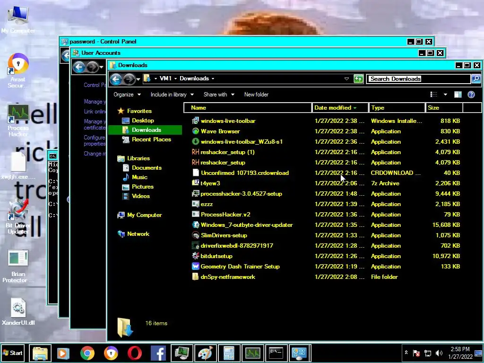The image size is (484, 363).
Task: Expand the view options dropdown arrow
Action: click(x=445, y=95)
